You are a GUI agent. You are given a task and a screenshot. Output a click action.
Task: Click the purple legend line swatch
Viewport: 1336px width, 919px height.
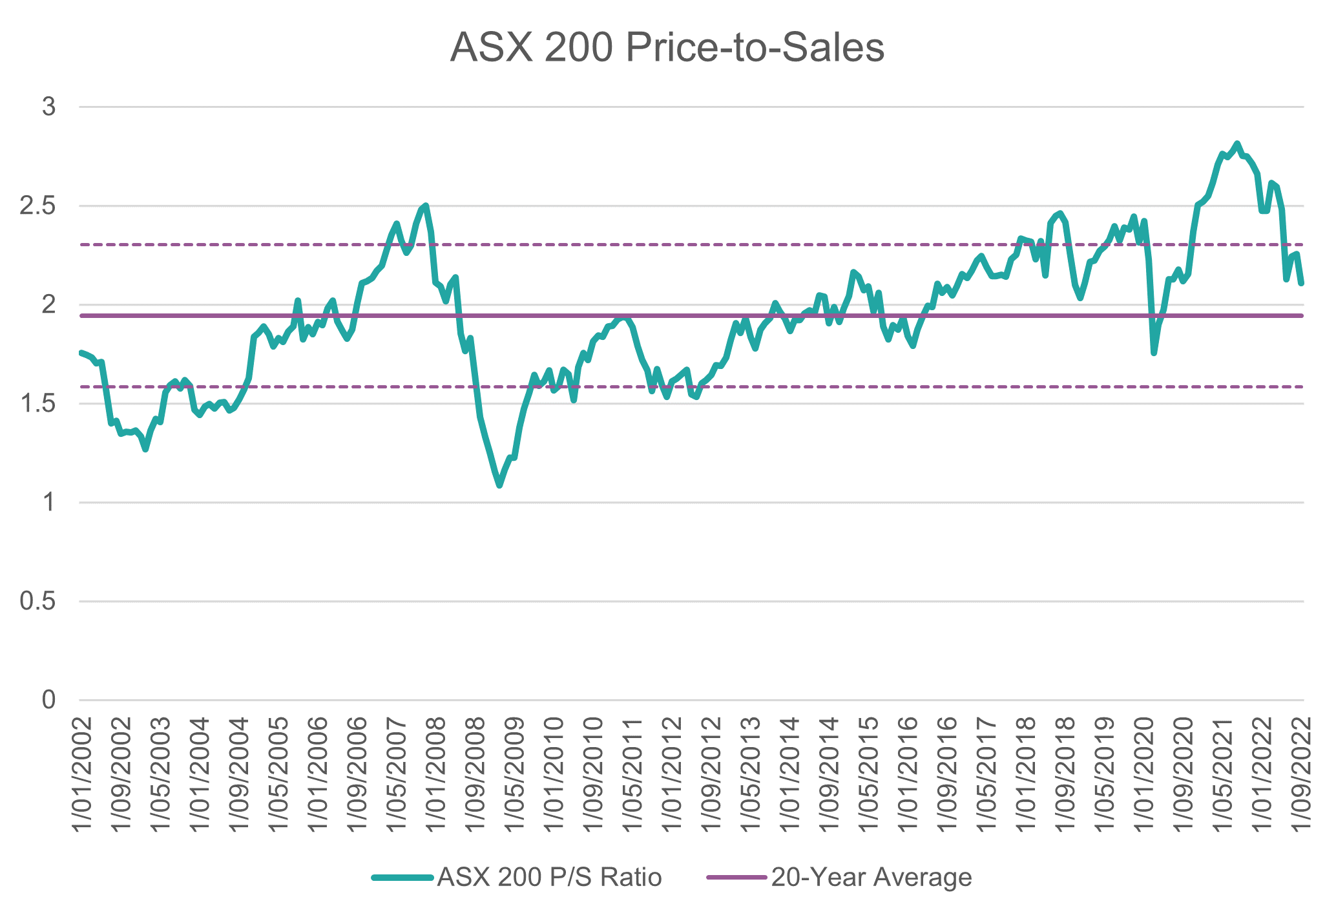pos(736,878)
